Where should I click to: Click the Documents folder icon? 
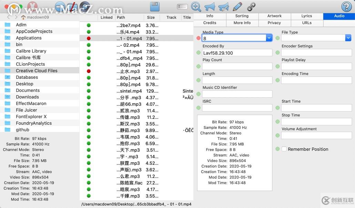[8, 91]
